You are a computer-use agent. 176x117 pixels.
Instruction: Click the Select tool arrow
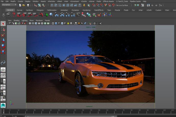coord(3,24)
